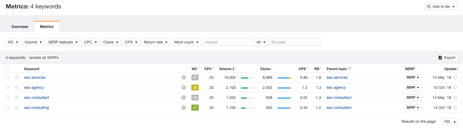
Task: Open the seo consulting keyword link
Action: (36, 108)
